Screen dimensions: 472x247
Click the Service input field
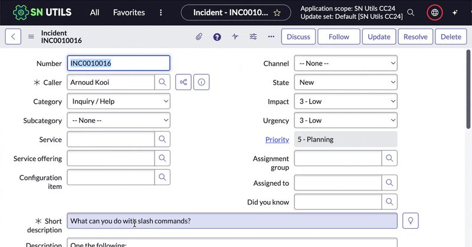pyautogui.click(x=111, y=139)
